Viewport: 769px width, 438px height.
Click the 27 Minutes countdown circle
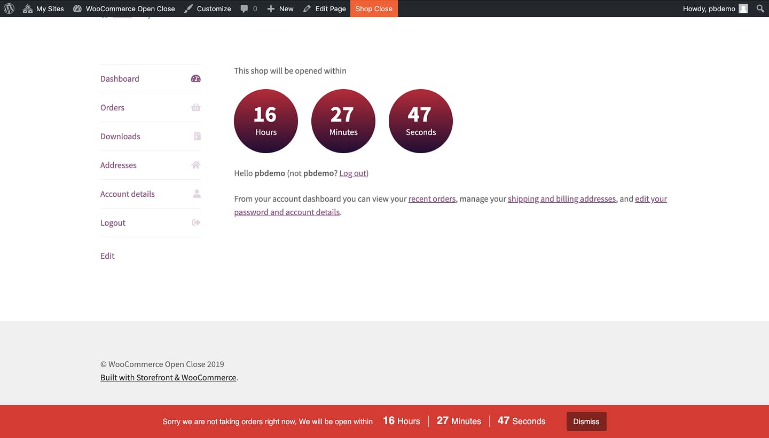[x=343, y=121]
